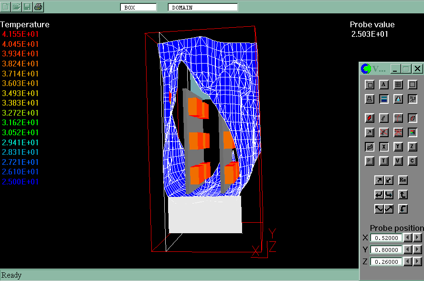Click the Print icon in top toolbar

tap(39, 7)
